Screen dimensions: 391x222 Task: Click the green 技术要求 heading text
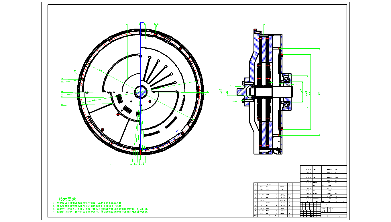coord(67,199)
